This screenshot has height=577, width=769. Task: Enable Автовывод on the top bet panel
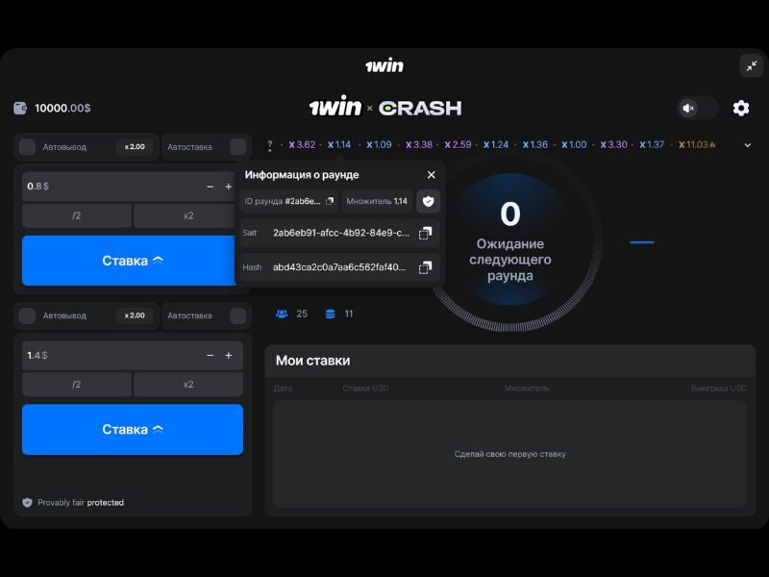[x=27, y=146]
